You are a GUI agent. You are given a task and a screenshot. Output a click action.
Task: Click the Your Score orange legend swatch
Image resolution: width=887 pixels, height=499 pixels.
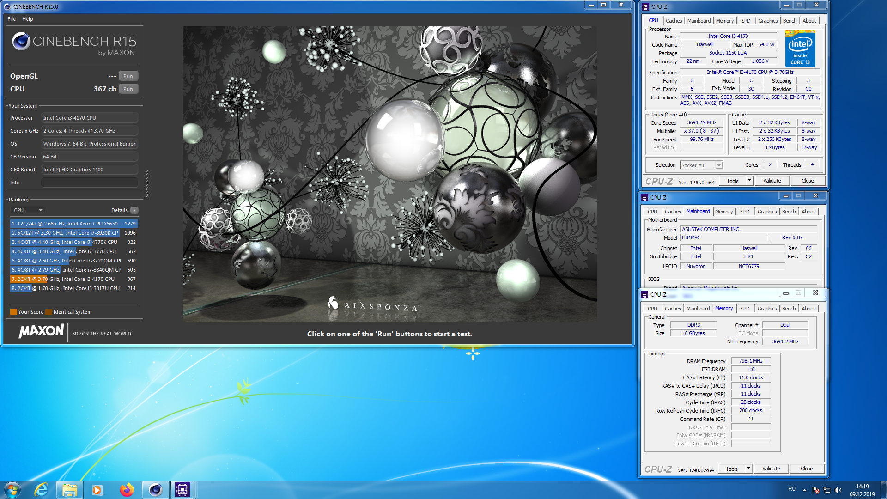13,312
